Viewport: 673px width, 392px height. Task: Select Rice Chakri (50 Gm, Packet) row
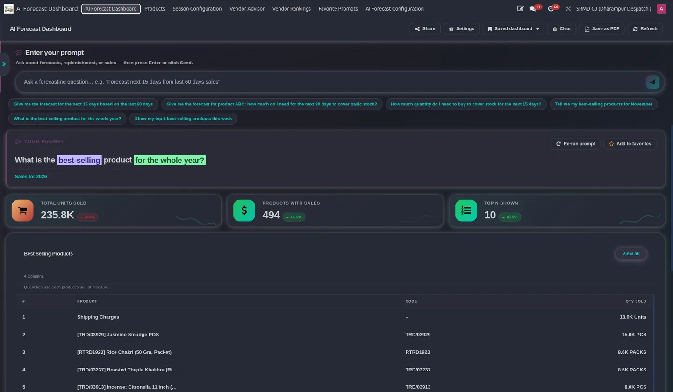334,352
